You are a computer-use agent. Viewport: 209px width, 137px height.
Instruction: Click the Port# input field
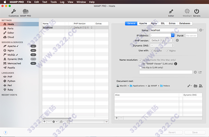[x=191, y=36]
